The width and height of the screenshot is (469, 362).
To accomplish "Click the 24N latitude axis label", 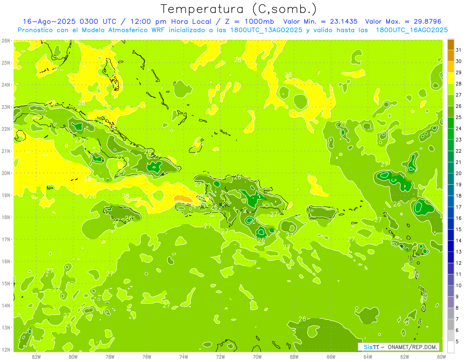I will click(5, 85).
